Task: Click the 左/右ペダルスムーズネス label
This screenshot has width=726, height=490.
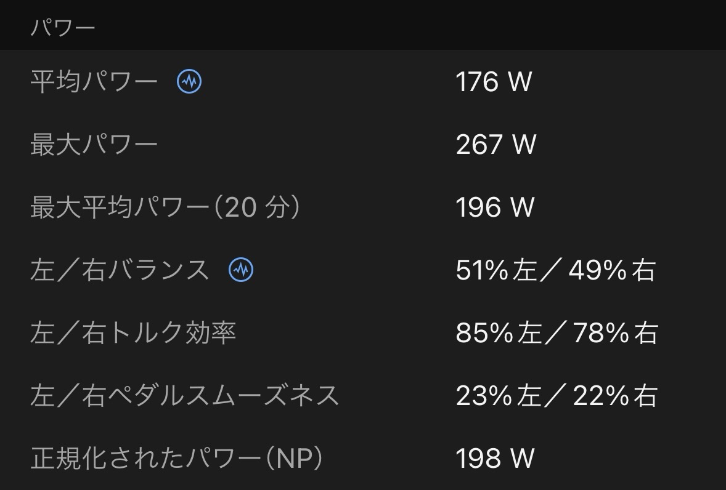Action: coord(185,395)
